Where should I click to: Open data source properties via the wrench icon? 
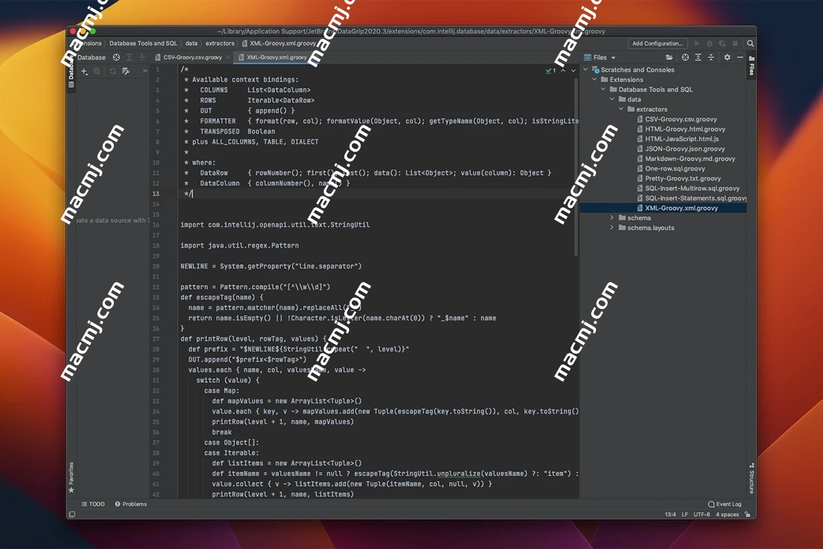coord(126,71)
